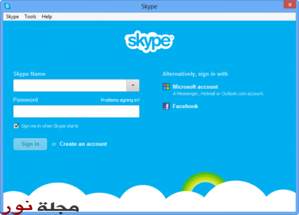Image resolution: width=299 pixels, height=215 pixels.
Task: Click the 'Sign me in when Skype starts' label text
Action: tap(50, 126)
